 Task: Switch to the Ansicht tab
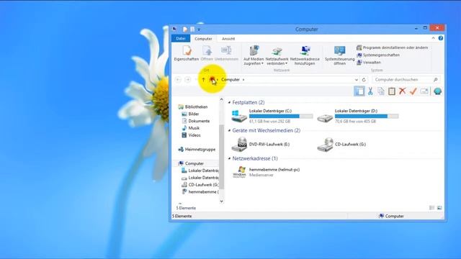(228, 39)
